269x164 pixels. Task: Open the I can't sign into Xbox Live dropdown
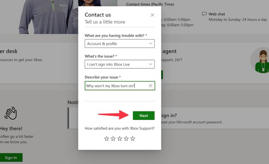(x=119, y=65)
